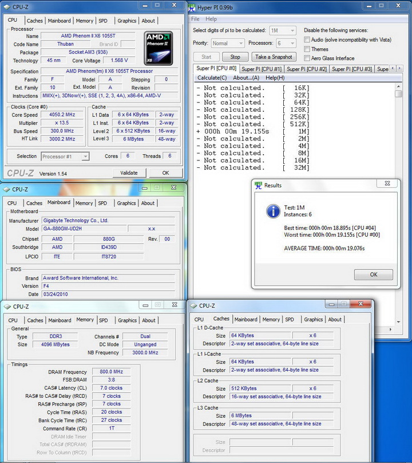
Task: Open Mainboard tab in top CPU-Z window
Action: tap(60, 21)
